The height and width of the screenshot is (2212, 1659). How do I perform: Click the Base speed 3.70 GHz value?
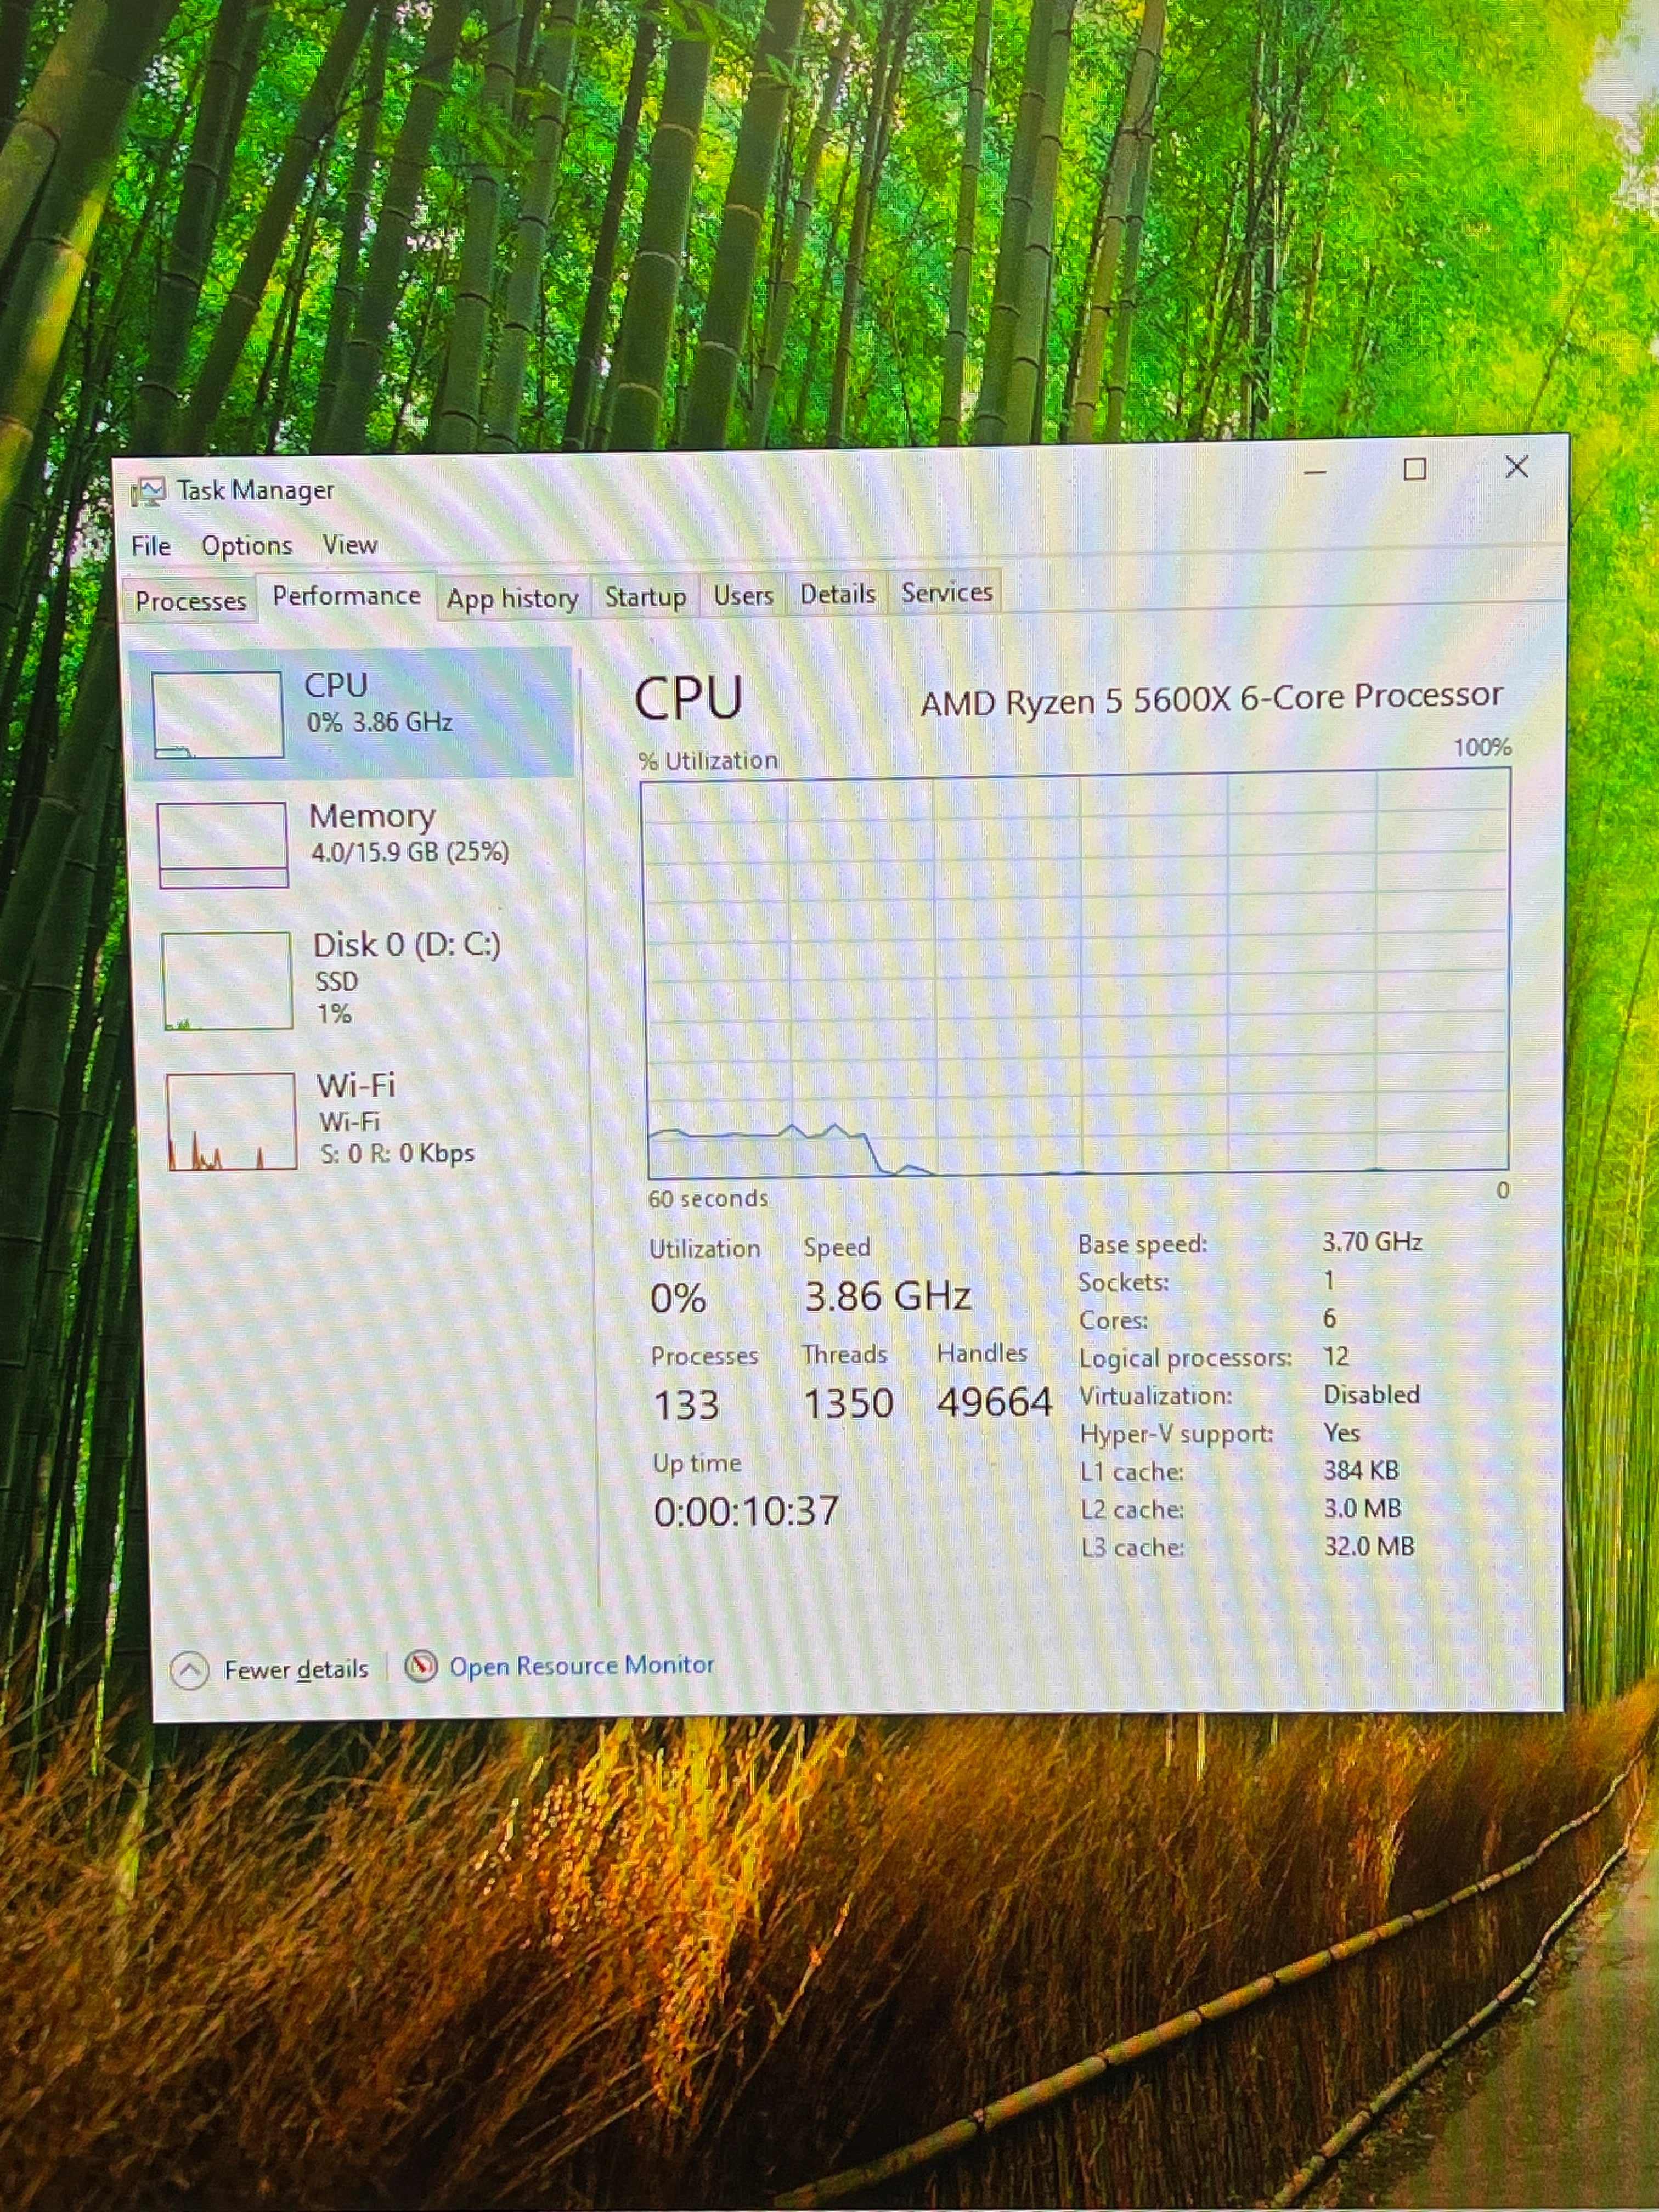pos(1372,1242)
